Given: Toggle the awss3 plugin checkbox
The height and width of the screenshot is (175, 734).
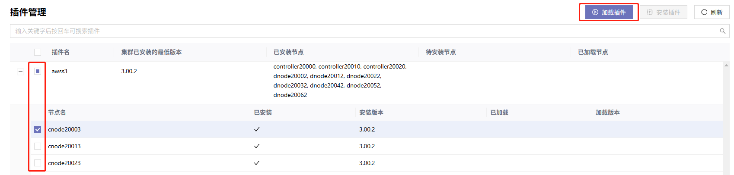Looking at the screenshot, I should [x=38, y=71].
